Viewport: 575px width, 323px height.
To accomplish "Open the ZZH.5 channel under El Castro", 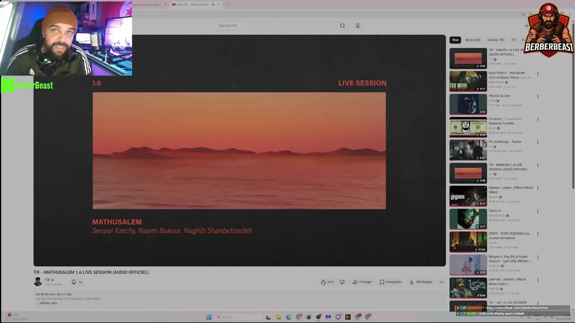I will [492, 128].
